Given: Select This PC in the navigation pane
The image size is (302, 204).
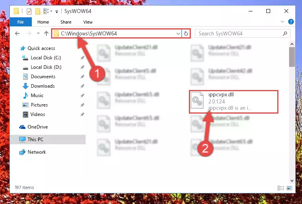Looking at the screenshot, I should (48, 140).
